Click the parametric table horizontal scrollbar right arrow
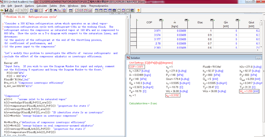Screen dimensions: 265x137 coord(258,50)
